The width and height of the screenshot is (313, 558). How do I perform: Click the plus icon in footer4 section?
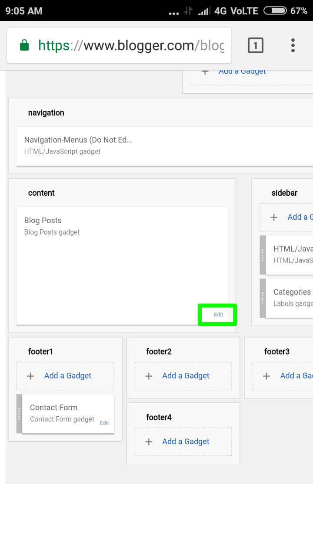click(149, 442)
